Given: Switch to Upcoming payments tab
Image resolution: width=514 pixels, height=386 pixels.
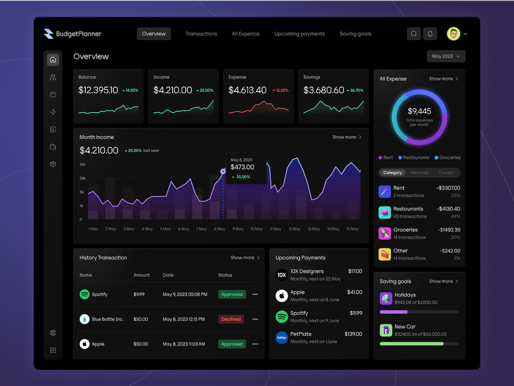Looking at the screenshot, I should (x=300, y=34).
